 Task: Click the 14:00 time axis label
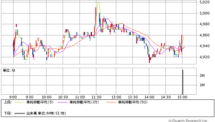coord(149,97)
